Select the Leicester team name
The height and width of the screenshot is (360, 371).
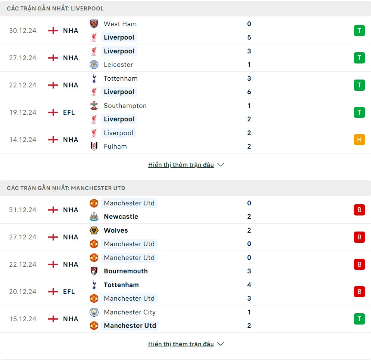coord(118,65)
